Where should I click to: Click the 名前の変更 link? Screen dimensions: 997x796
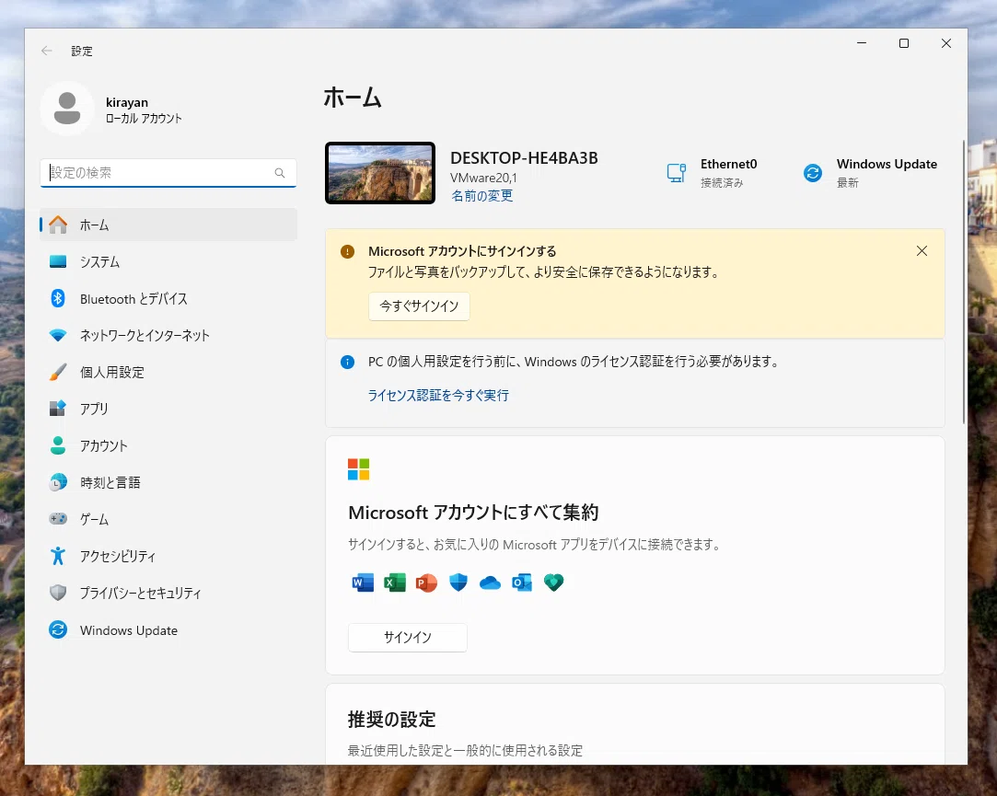(x=482, y=196)
